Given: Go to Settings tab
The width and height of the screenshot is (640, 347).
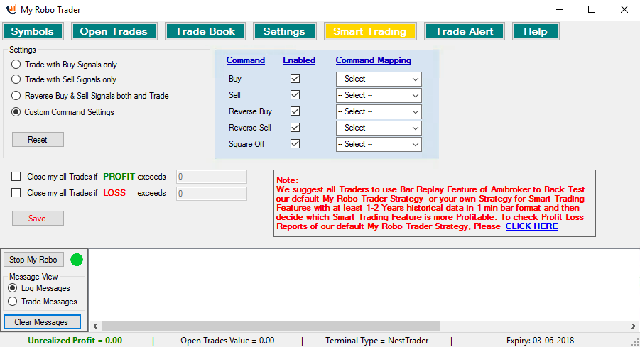Looking at the screenshot, I should [x=284, y=31].
